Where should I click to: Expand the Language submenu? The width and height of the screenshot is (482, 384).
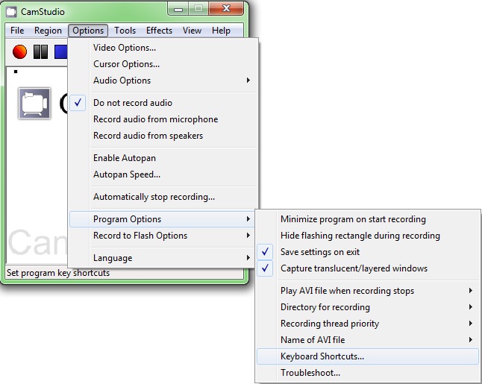point(162,258)
